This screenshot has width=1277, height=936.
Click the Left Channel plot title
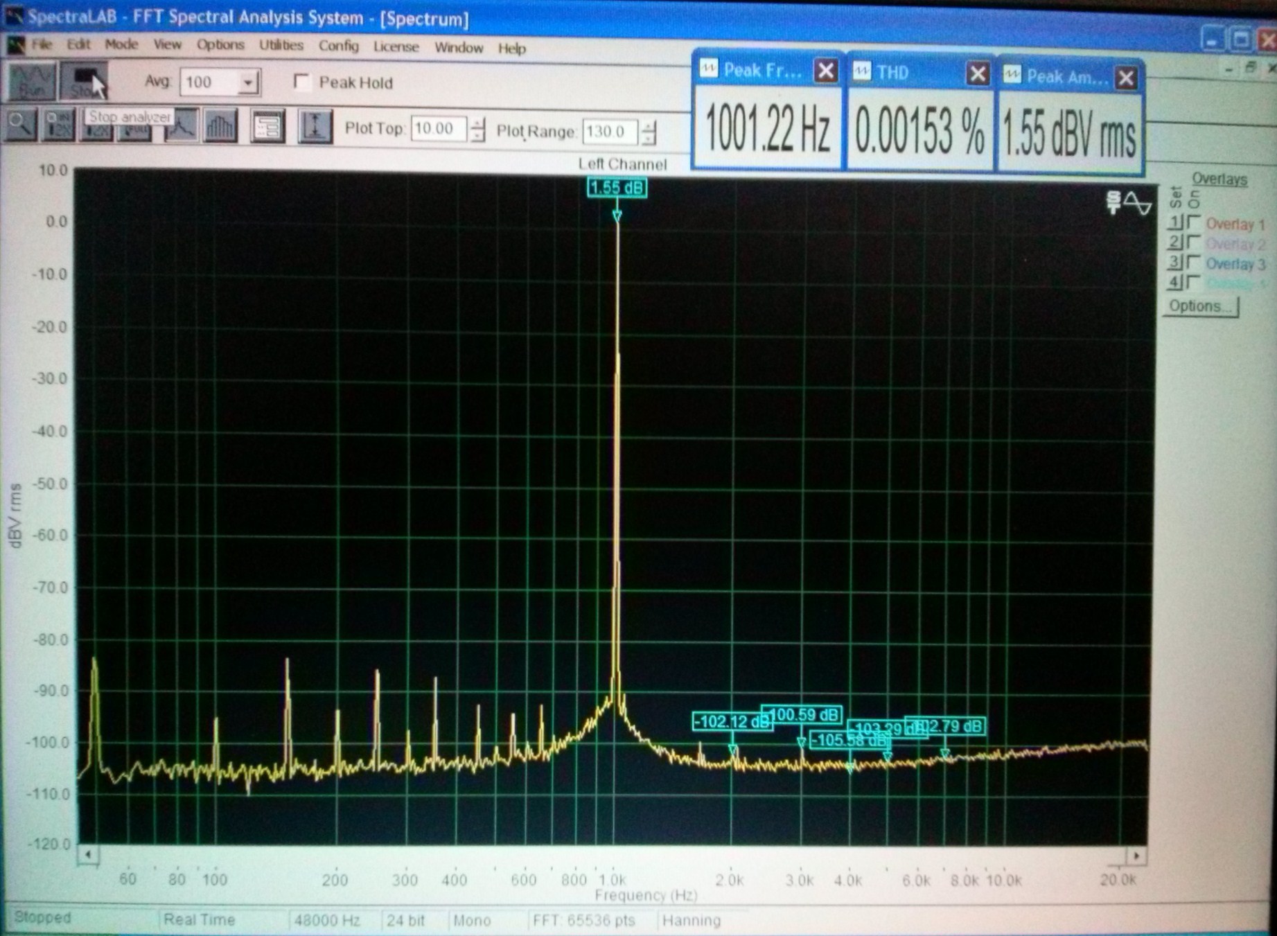(622, 164)
